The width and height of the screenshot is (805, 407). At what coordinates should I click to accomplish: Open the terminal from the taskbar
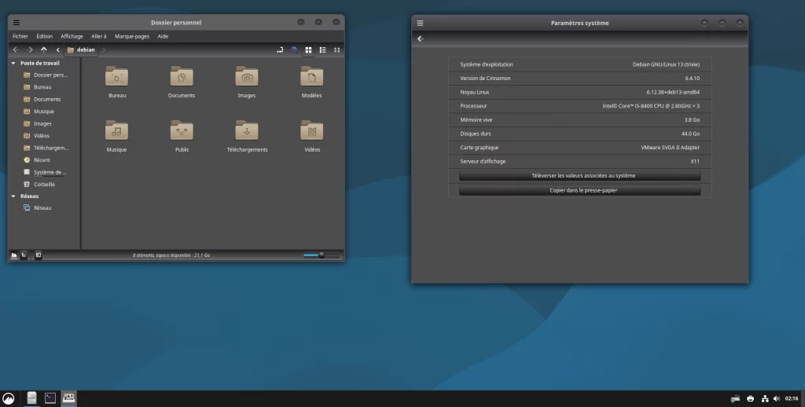pos(50,398)
